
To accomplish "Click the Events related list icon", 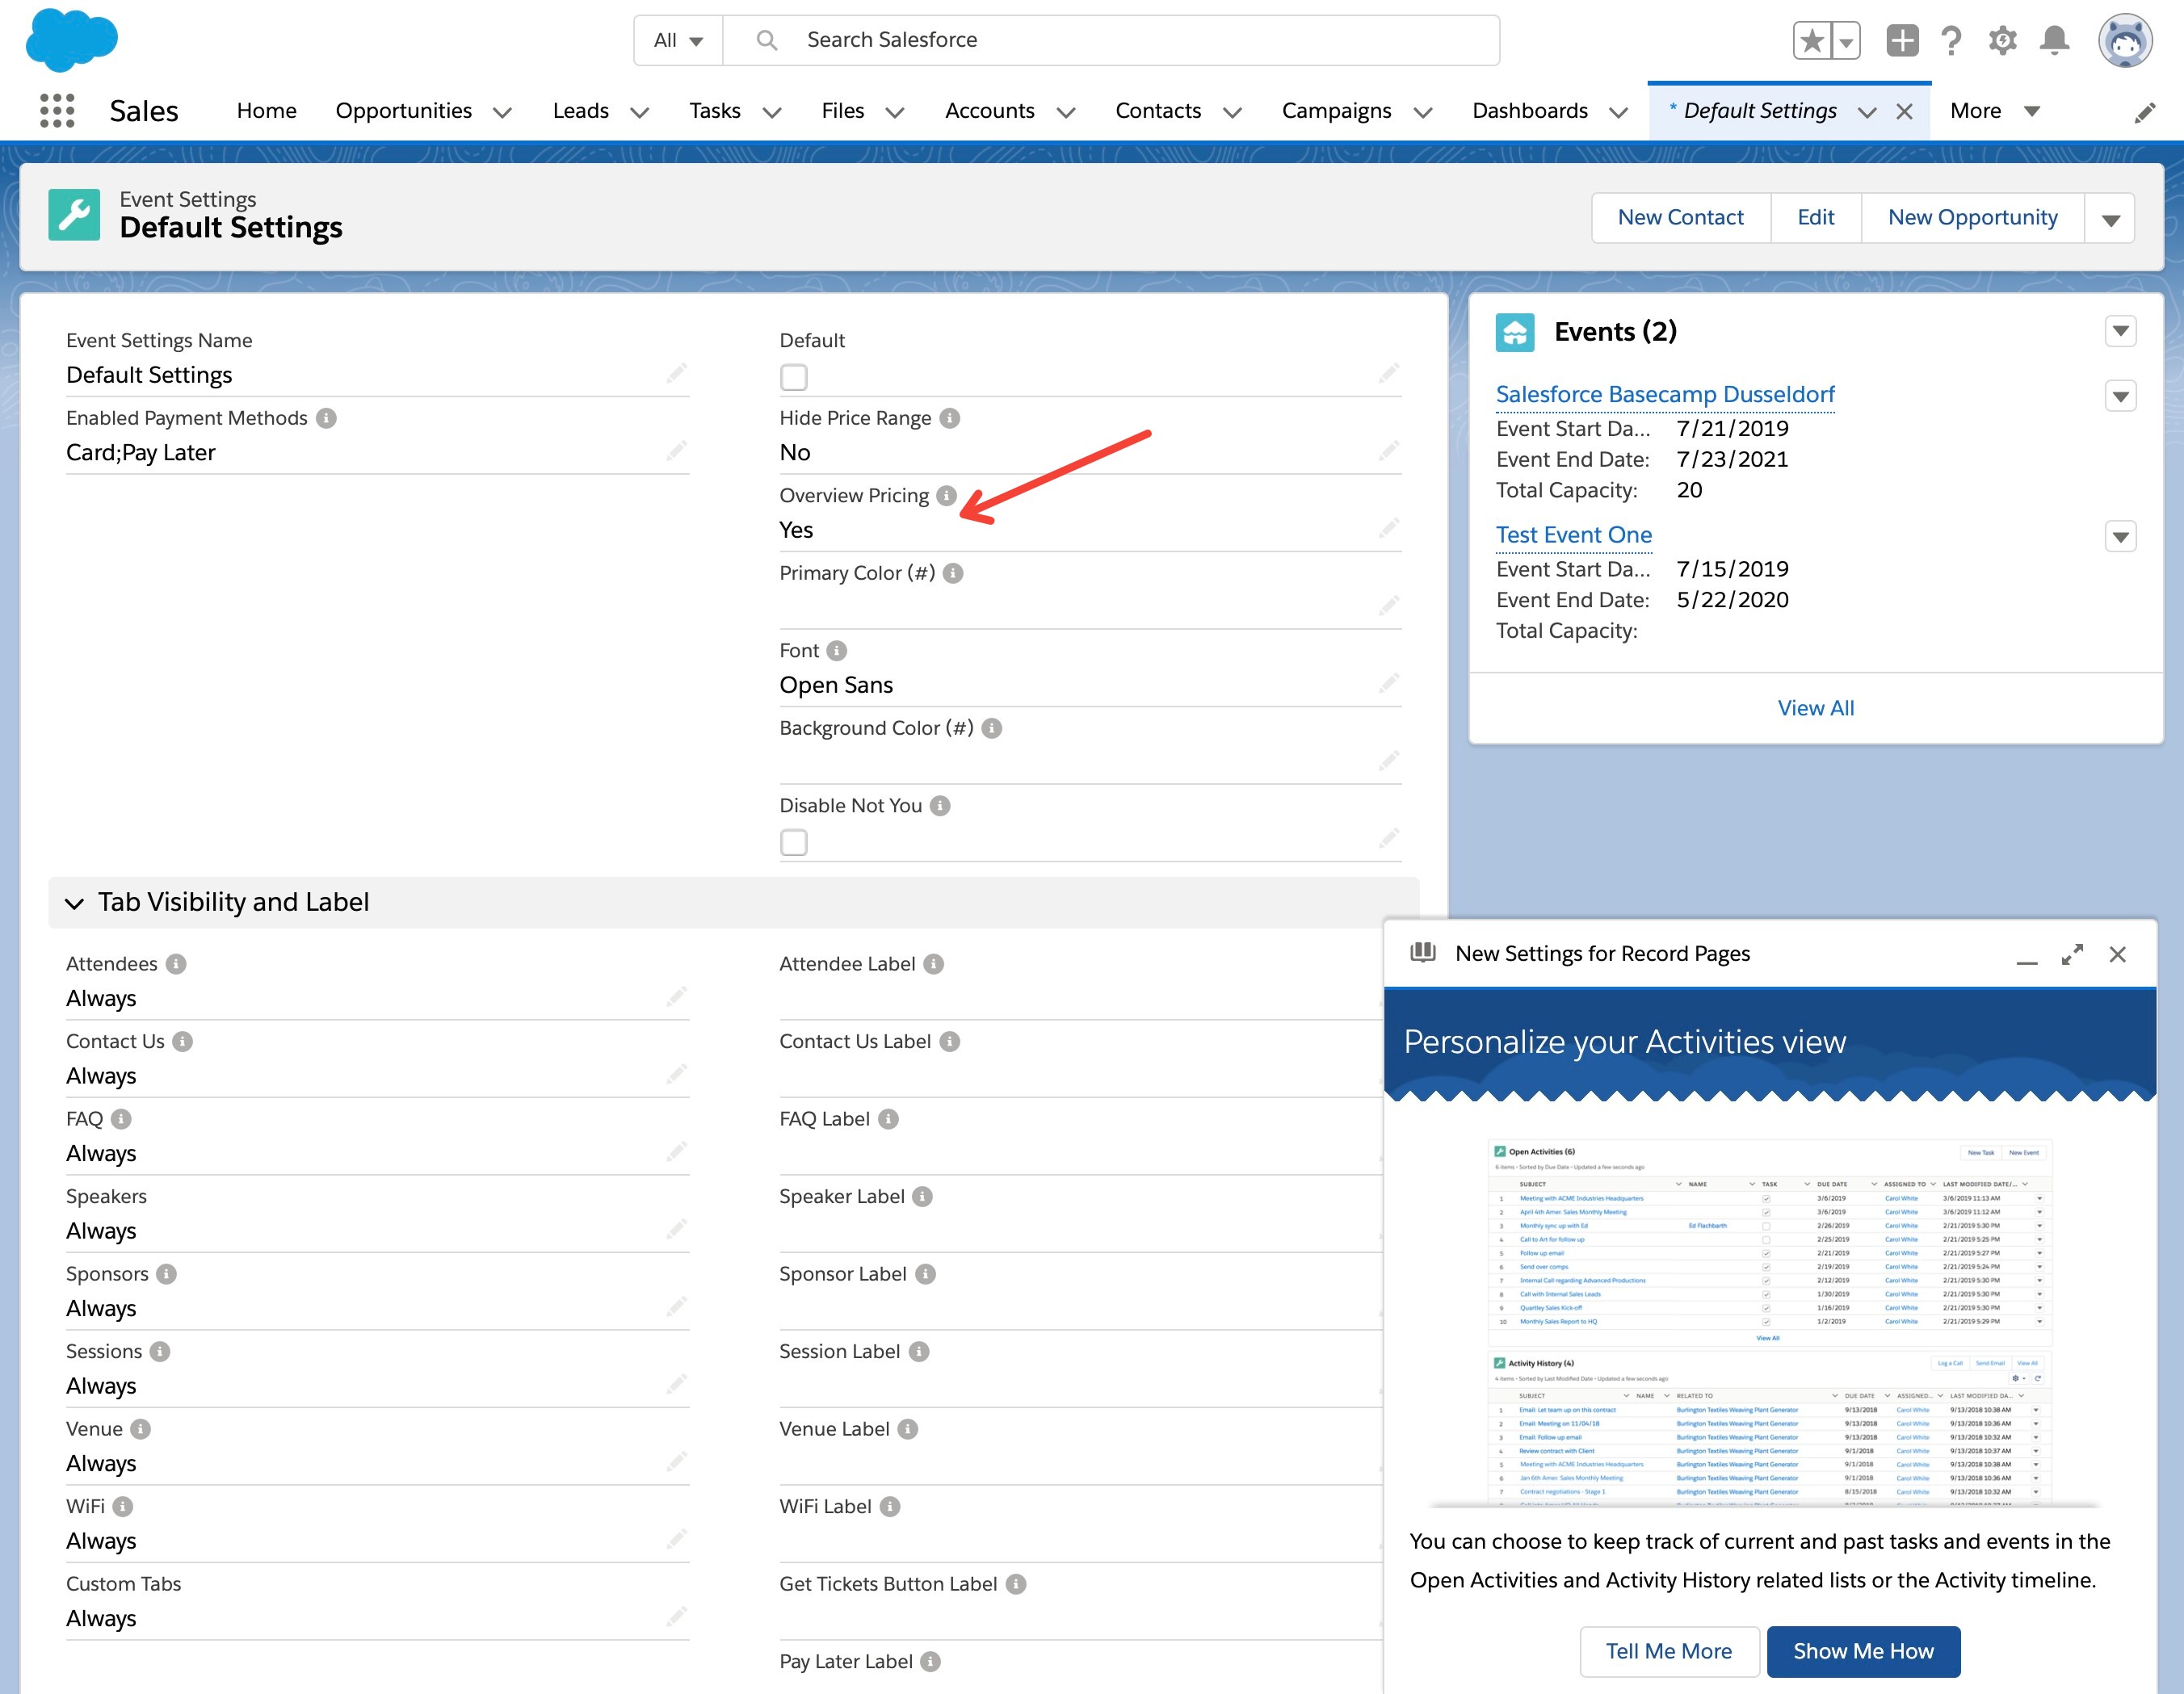I will [x=1515, y=332].
